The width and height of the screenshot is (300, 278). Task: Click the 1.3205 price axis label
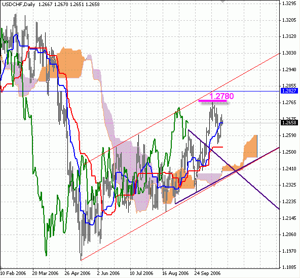(289, 20)
